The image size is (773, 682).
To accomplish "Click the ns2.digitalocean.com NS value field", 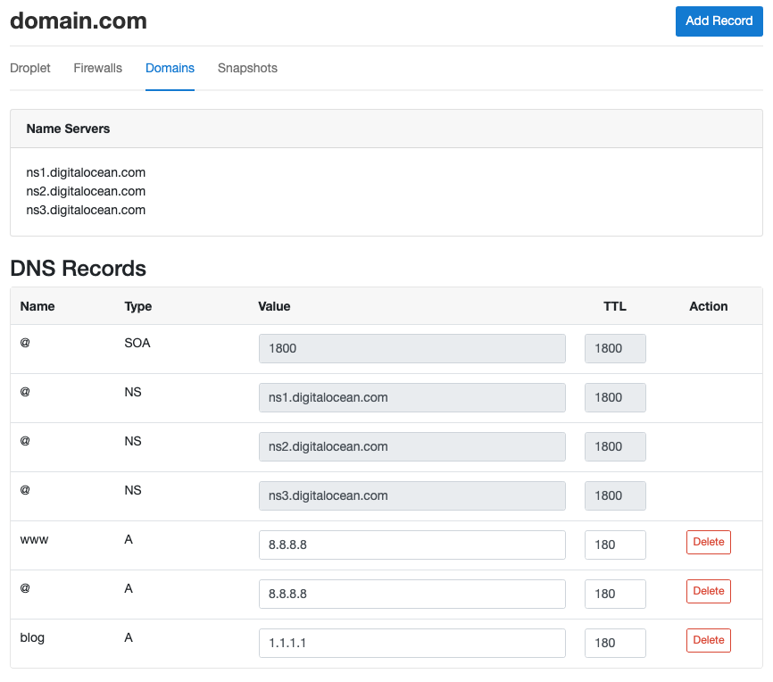I will click(x=412, y=446).
